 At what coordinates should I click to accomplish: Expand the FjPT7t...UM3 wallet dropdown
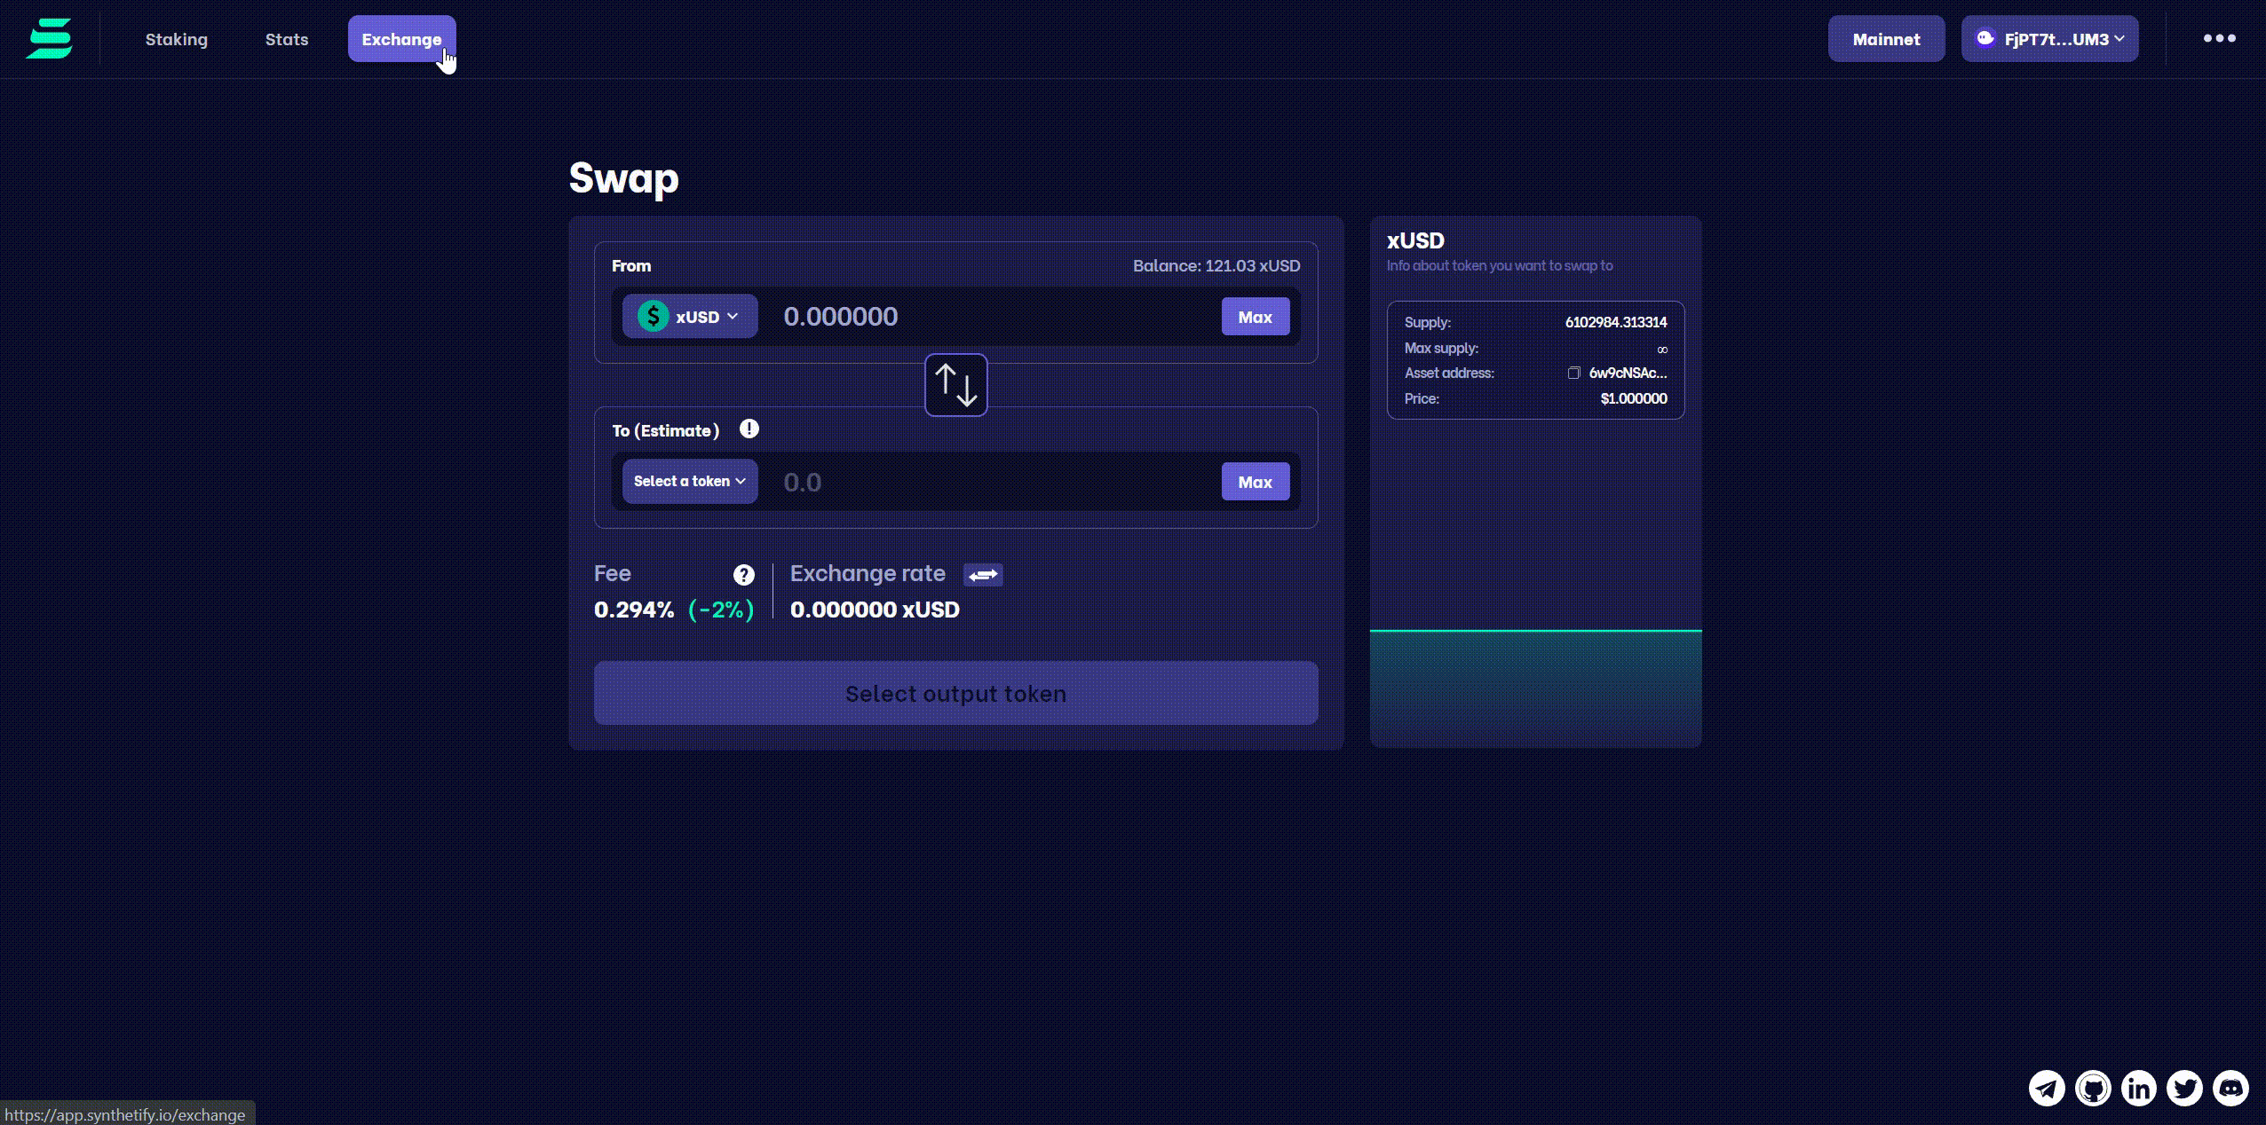click(x=2049, y=39)
